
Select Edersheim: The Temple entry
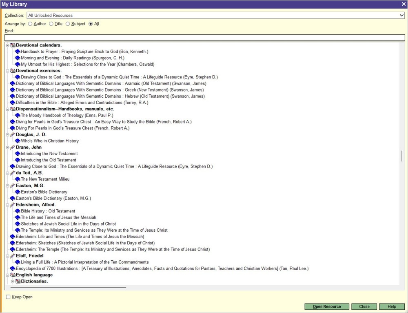(x=113, y=249)
